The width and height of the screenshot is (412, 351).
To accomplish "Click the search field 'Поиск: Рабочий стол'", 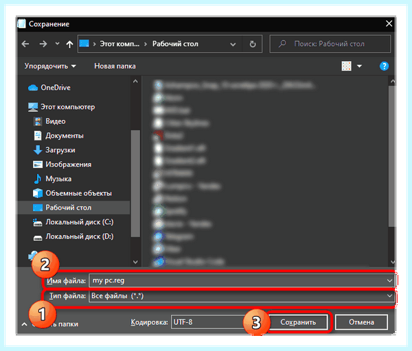I will click(x=330, y=44).
